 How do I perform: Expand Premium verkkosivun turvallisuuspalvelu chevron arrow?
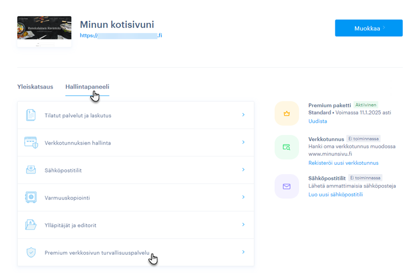pyautogui.click(x=243, y=252)
